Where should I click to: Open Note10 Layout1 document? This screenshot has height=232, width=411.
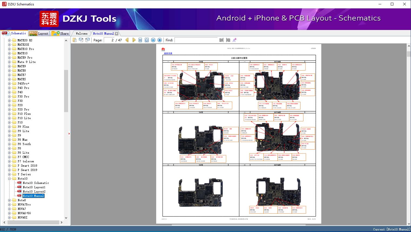click(x=34, y=187)
